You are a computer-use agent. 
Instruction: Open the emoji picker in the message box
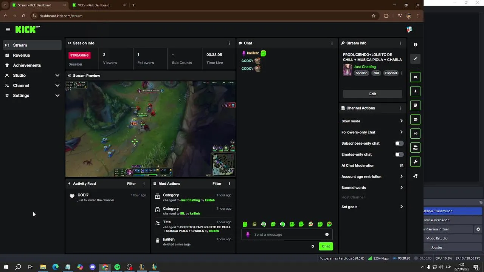click(327, 235)
